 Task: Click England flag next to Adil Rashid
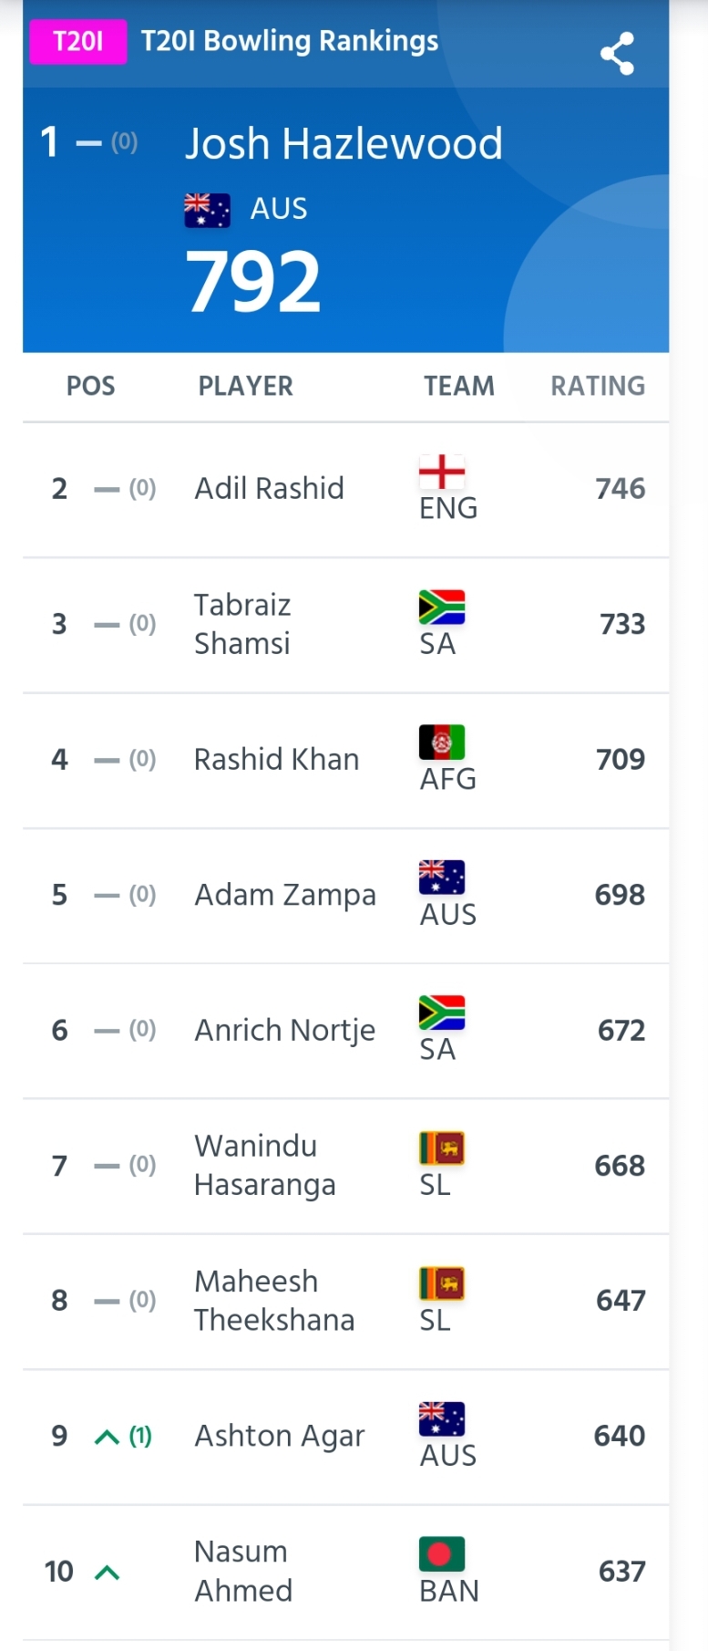click(442, 472)
